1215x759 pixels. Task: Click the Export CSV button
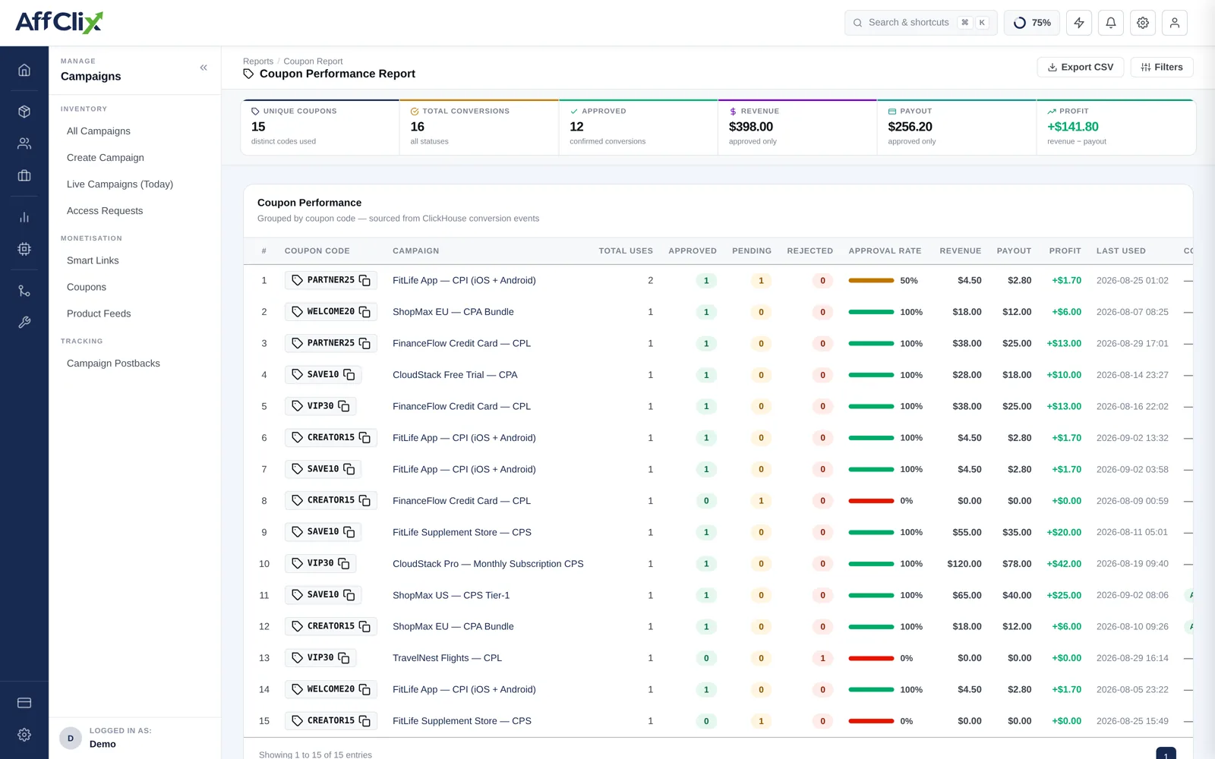[1081, 67]
